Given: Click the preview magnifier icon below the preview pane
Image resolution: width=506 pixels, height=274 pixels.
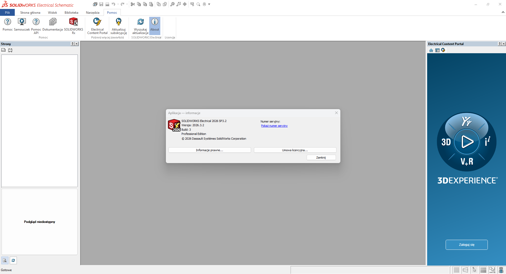Looking at the screenshot, I should (5, 260).
